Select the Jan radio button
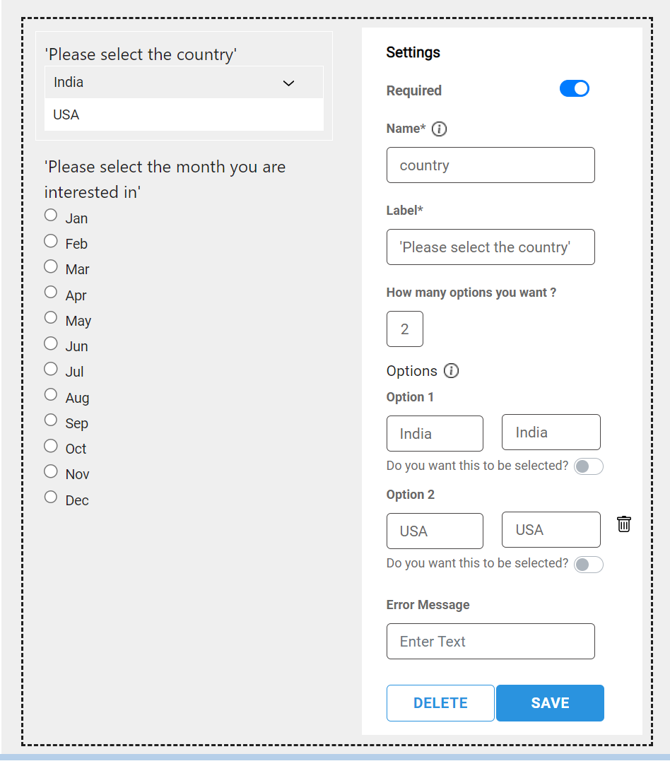This screenshot has width=670, height=766. pos(51,215)
